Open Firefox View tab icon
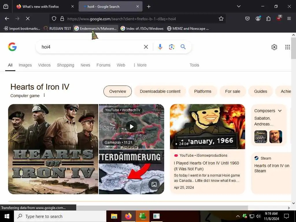Viewport: 296px width, 222px height. click(x=6, y=7)
